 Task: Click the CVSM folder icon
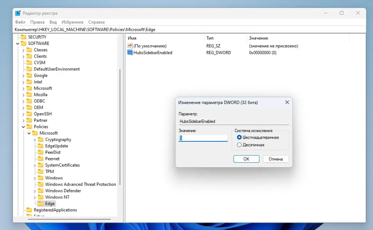(29, 63)
